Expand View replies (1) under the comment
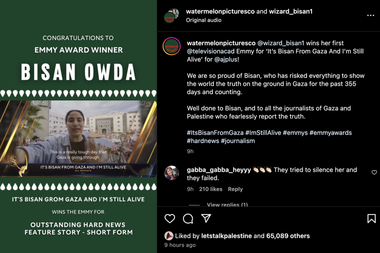This screenshot has height=253, width=380. pos(227,204)
